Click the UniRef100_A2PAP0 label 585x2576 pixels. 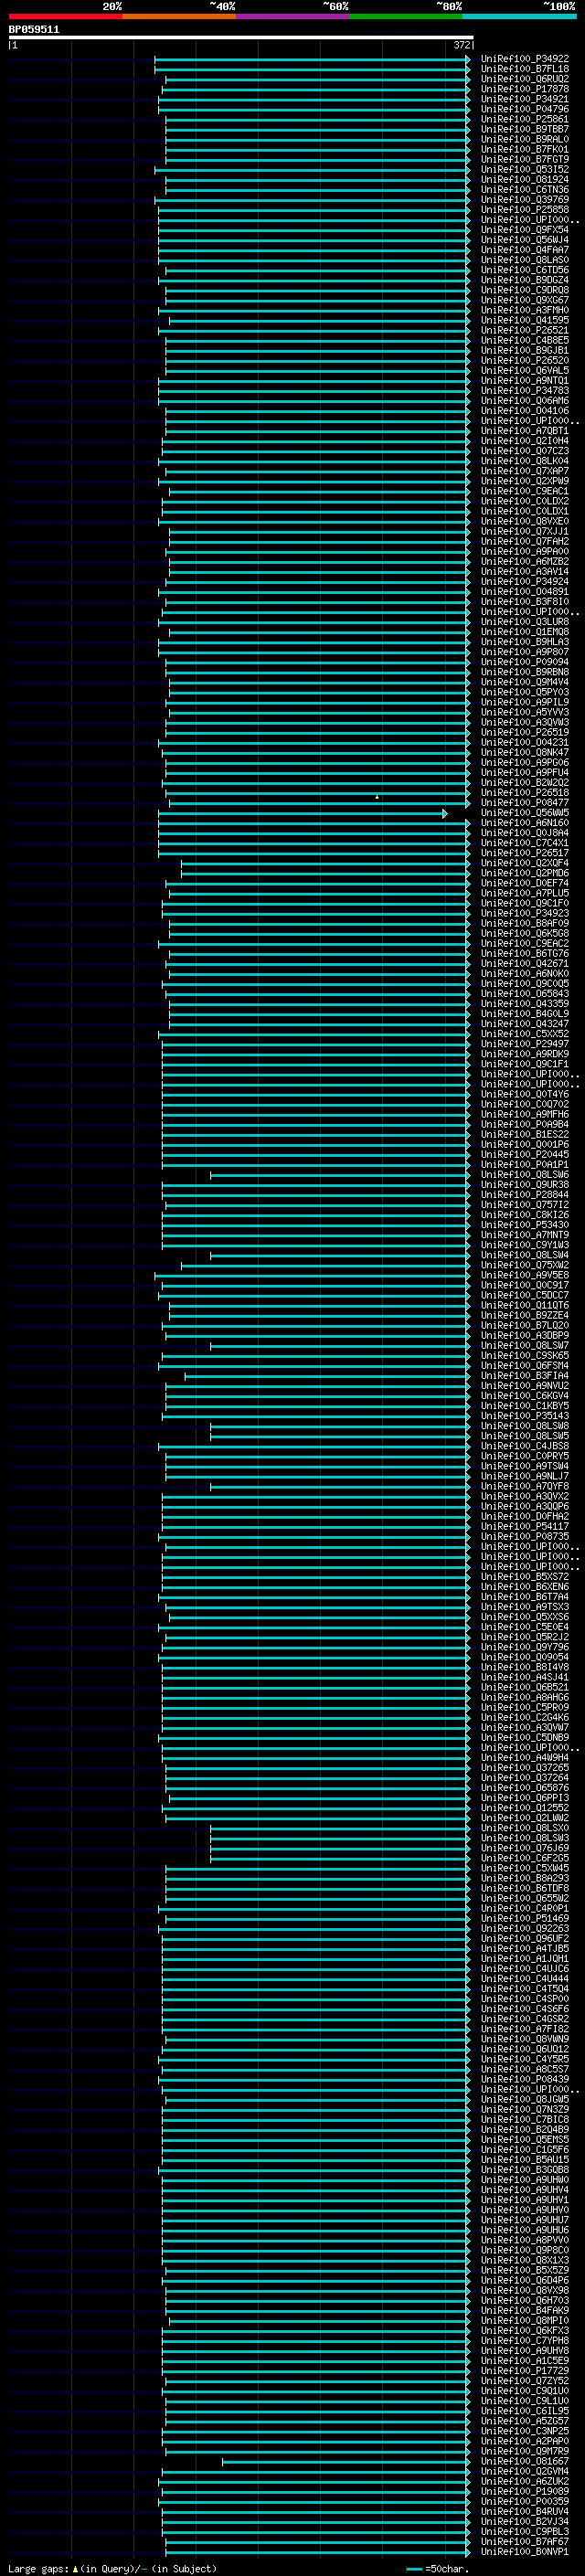point(525,2441)
